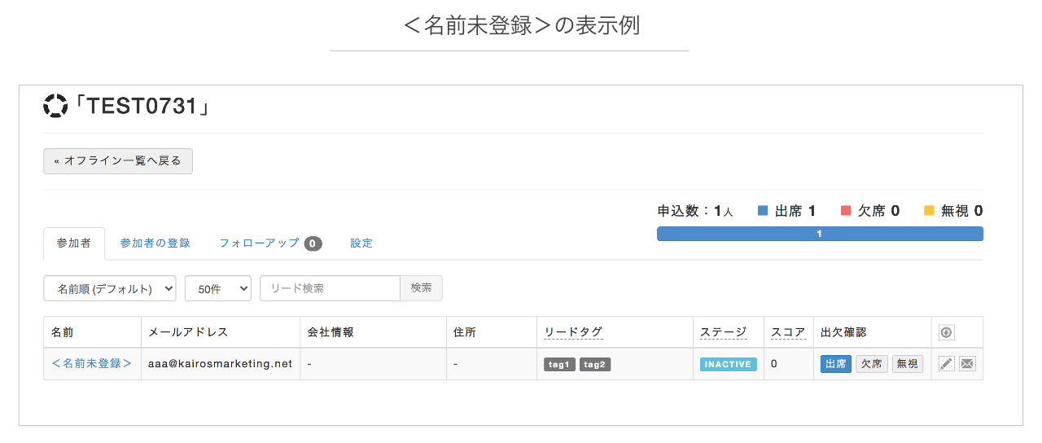
Task: Focus the リード検索 input field
Action: (x=330, y=288)
